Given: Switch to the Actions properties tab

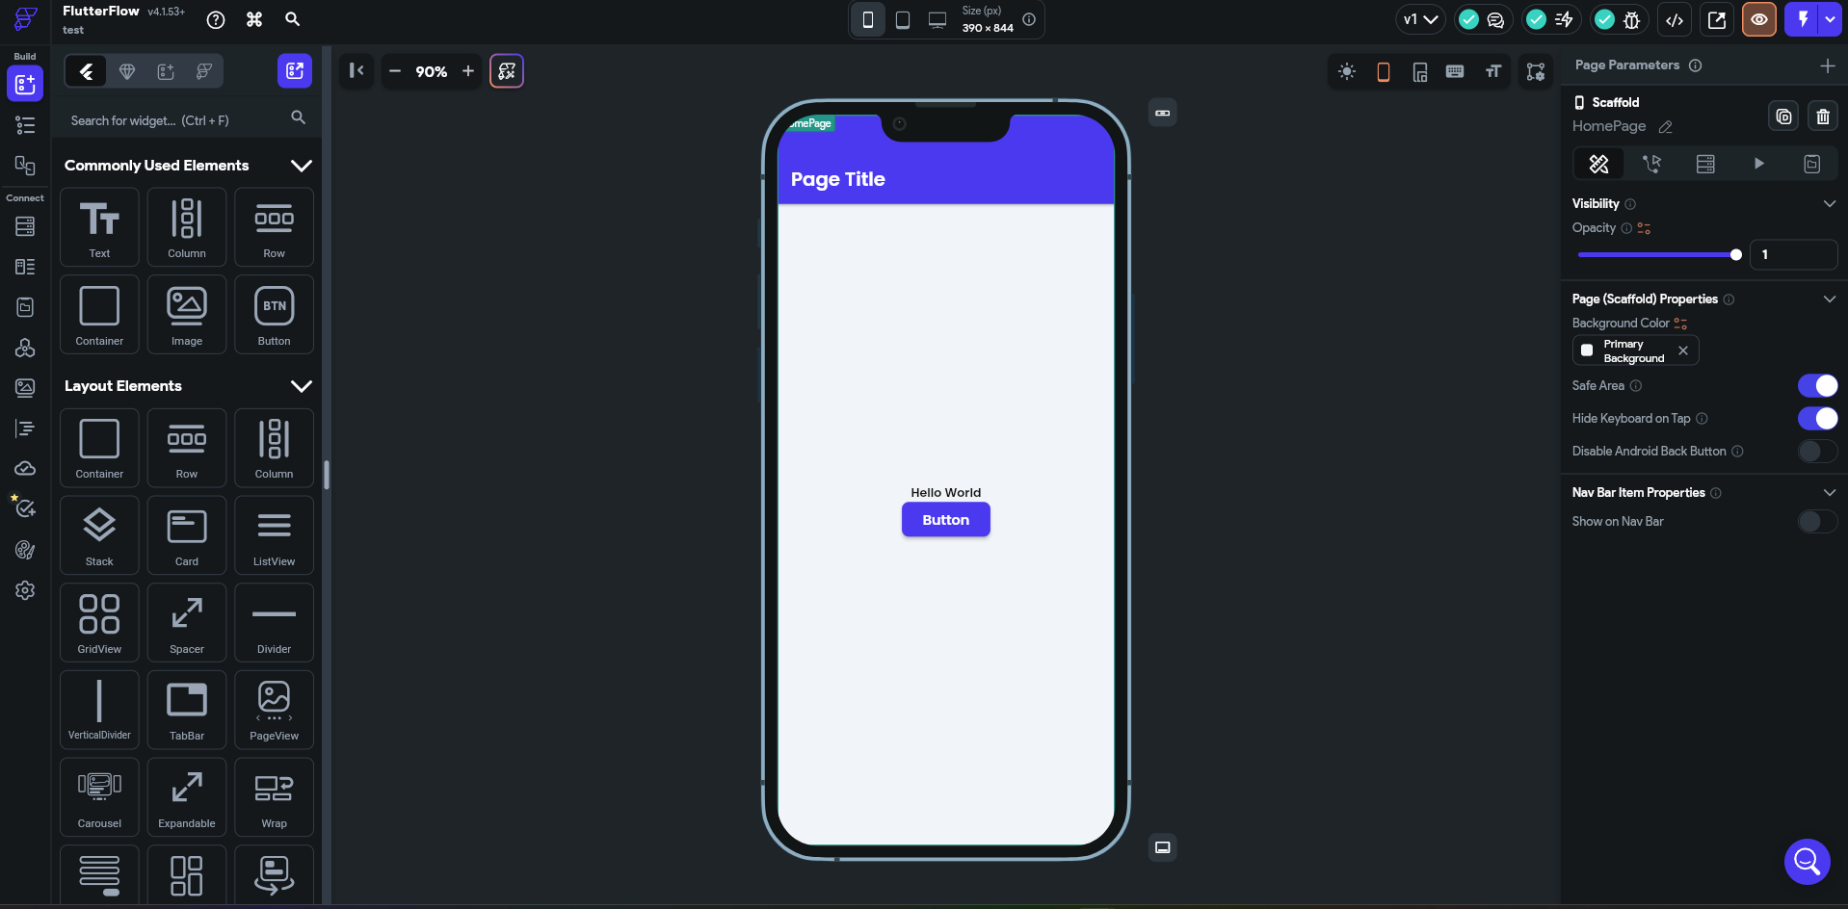Looking at the screenshot, I should tap(1651, 164).
